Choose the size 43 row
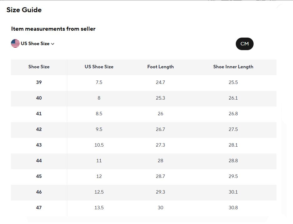 (144, 145)
